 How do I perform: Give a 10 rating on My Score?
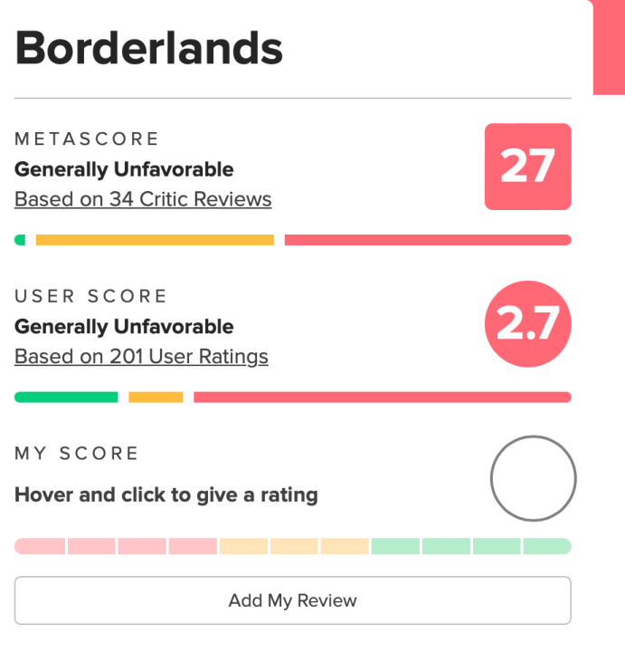[547, 546]
